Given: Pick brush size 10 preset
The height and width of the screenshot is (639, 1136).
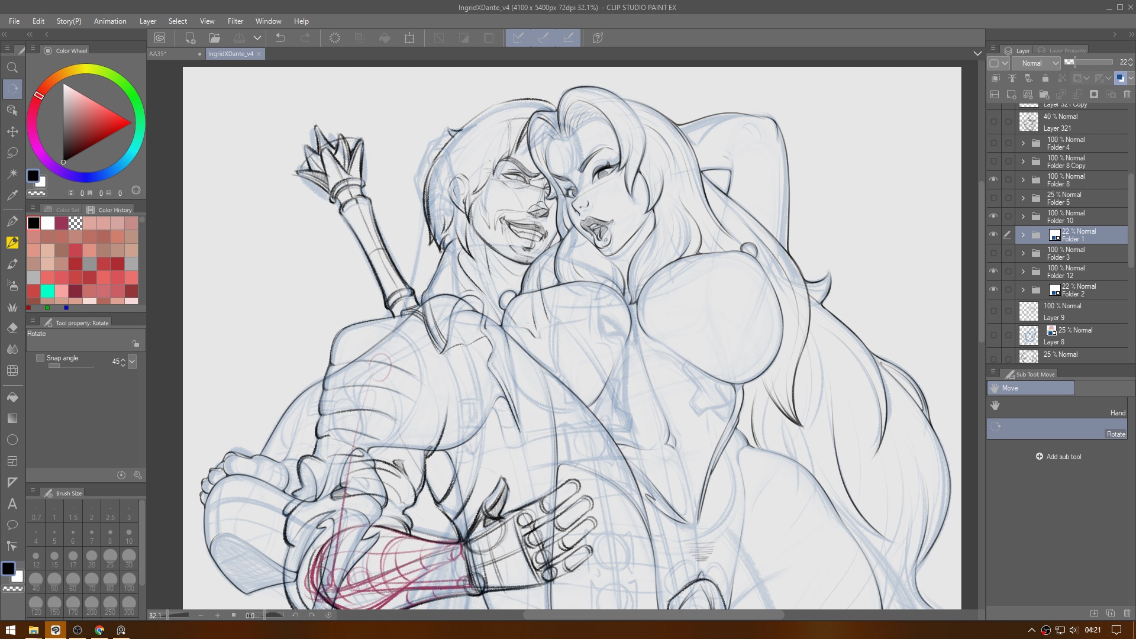Looking at the screenshot, I should pyautogui.click(x=128, y=535).
